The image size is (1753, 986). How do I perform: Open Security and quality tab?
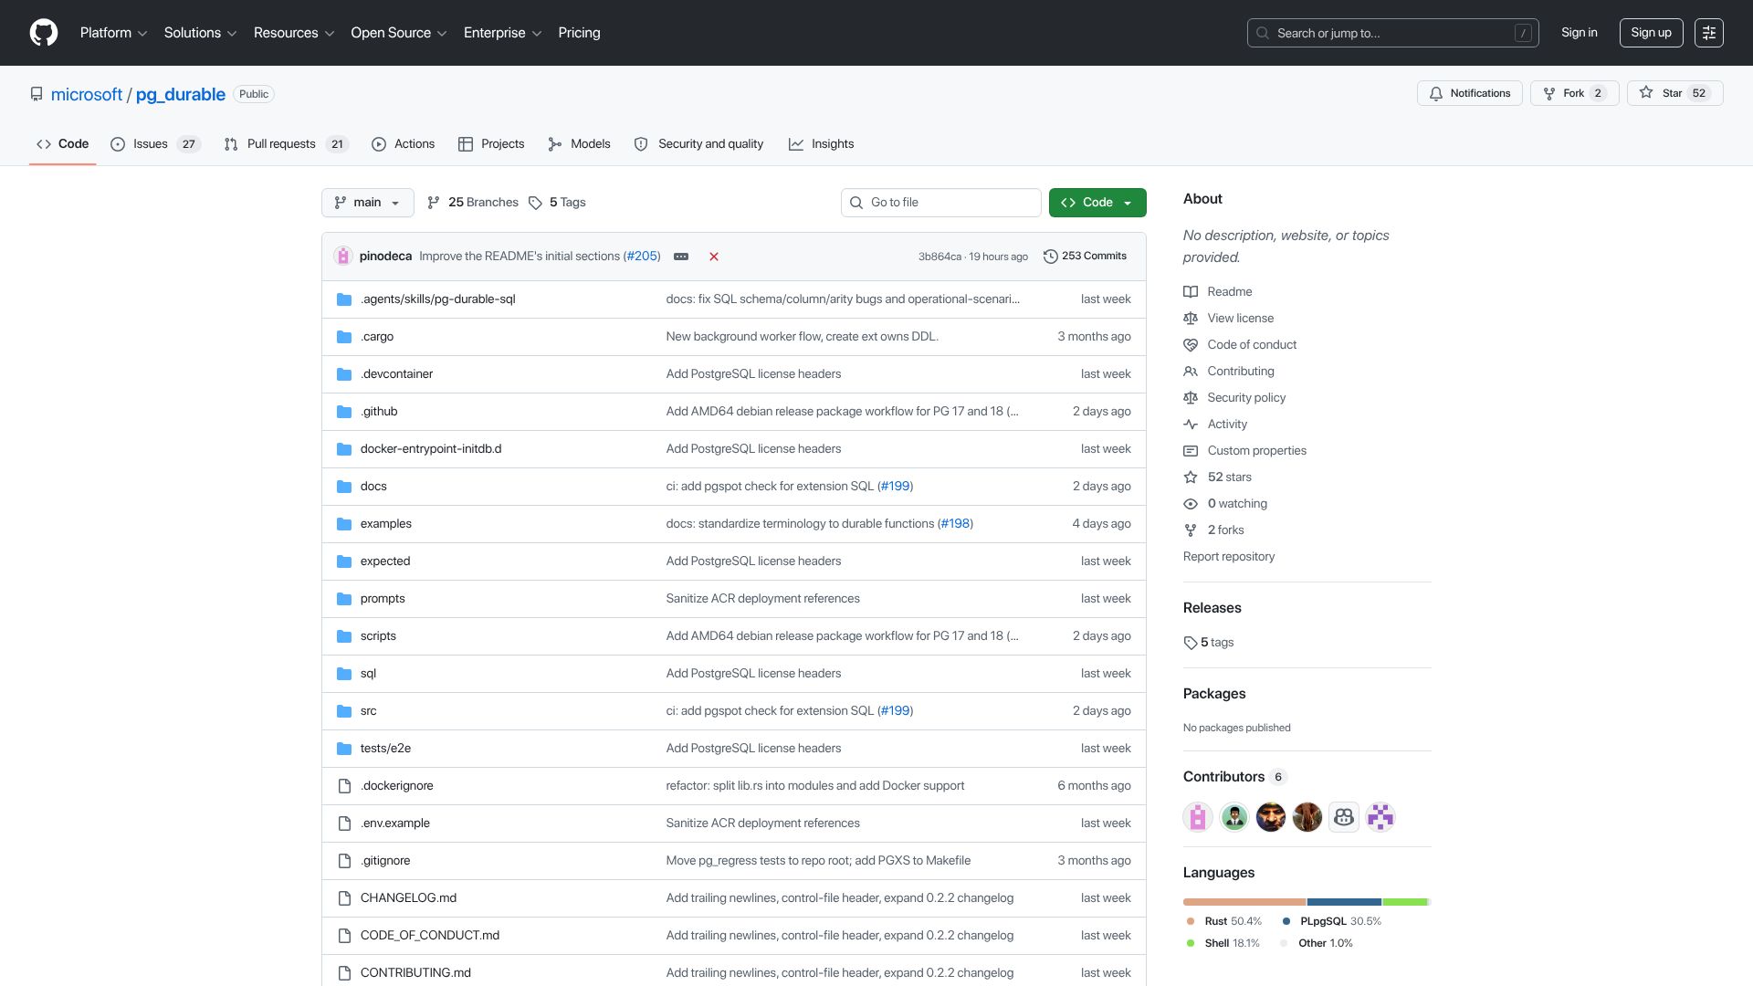[698, 144]
